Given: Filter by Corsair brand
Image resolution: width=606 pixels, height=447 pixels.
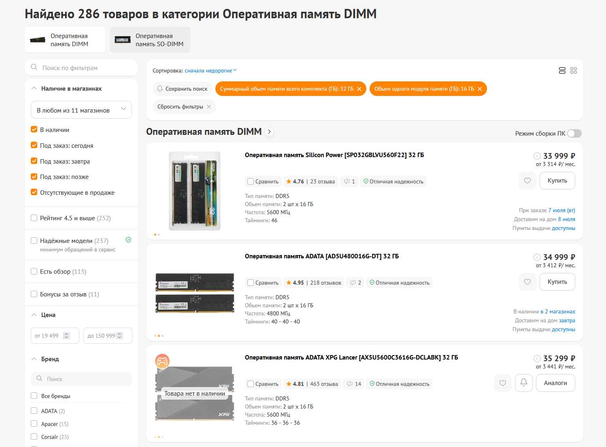Looking at the screenshot, I should click(x=34, y=436).
